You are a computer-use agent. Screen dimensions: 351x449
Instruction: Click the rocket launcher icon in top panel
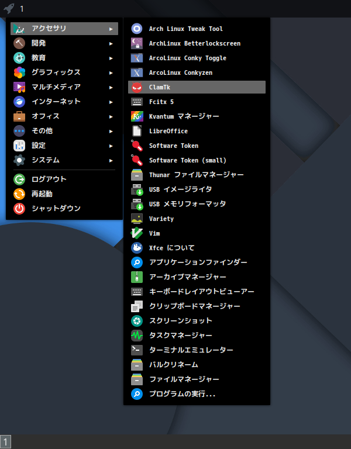click(9, 8)
